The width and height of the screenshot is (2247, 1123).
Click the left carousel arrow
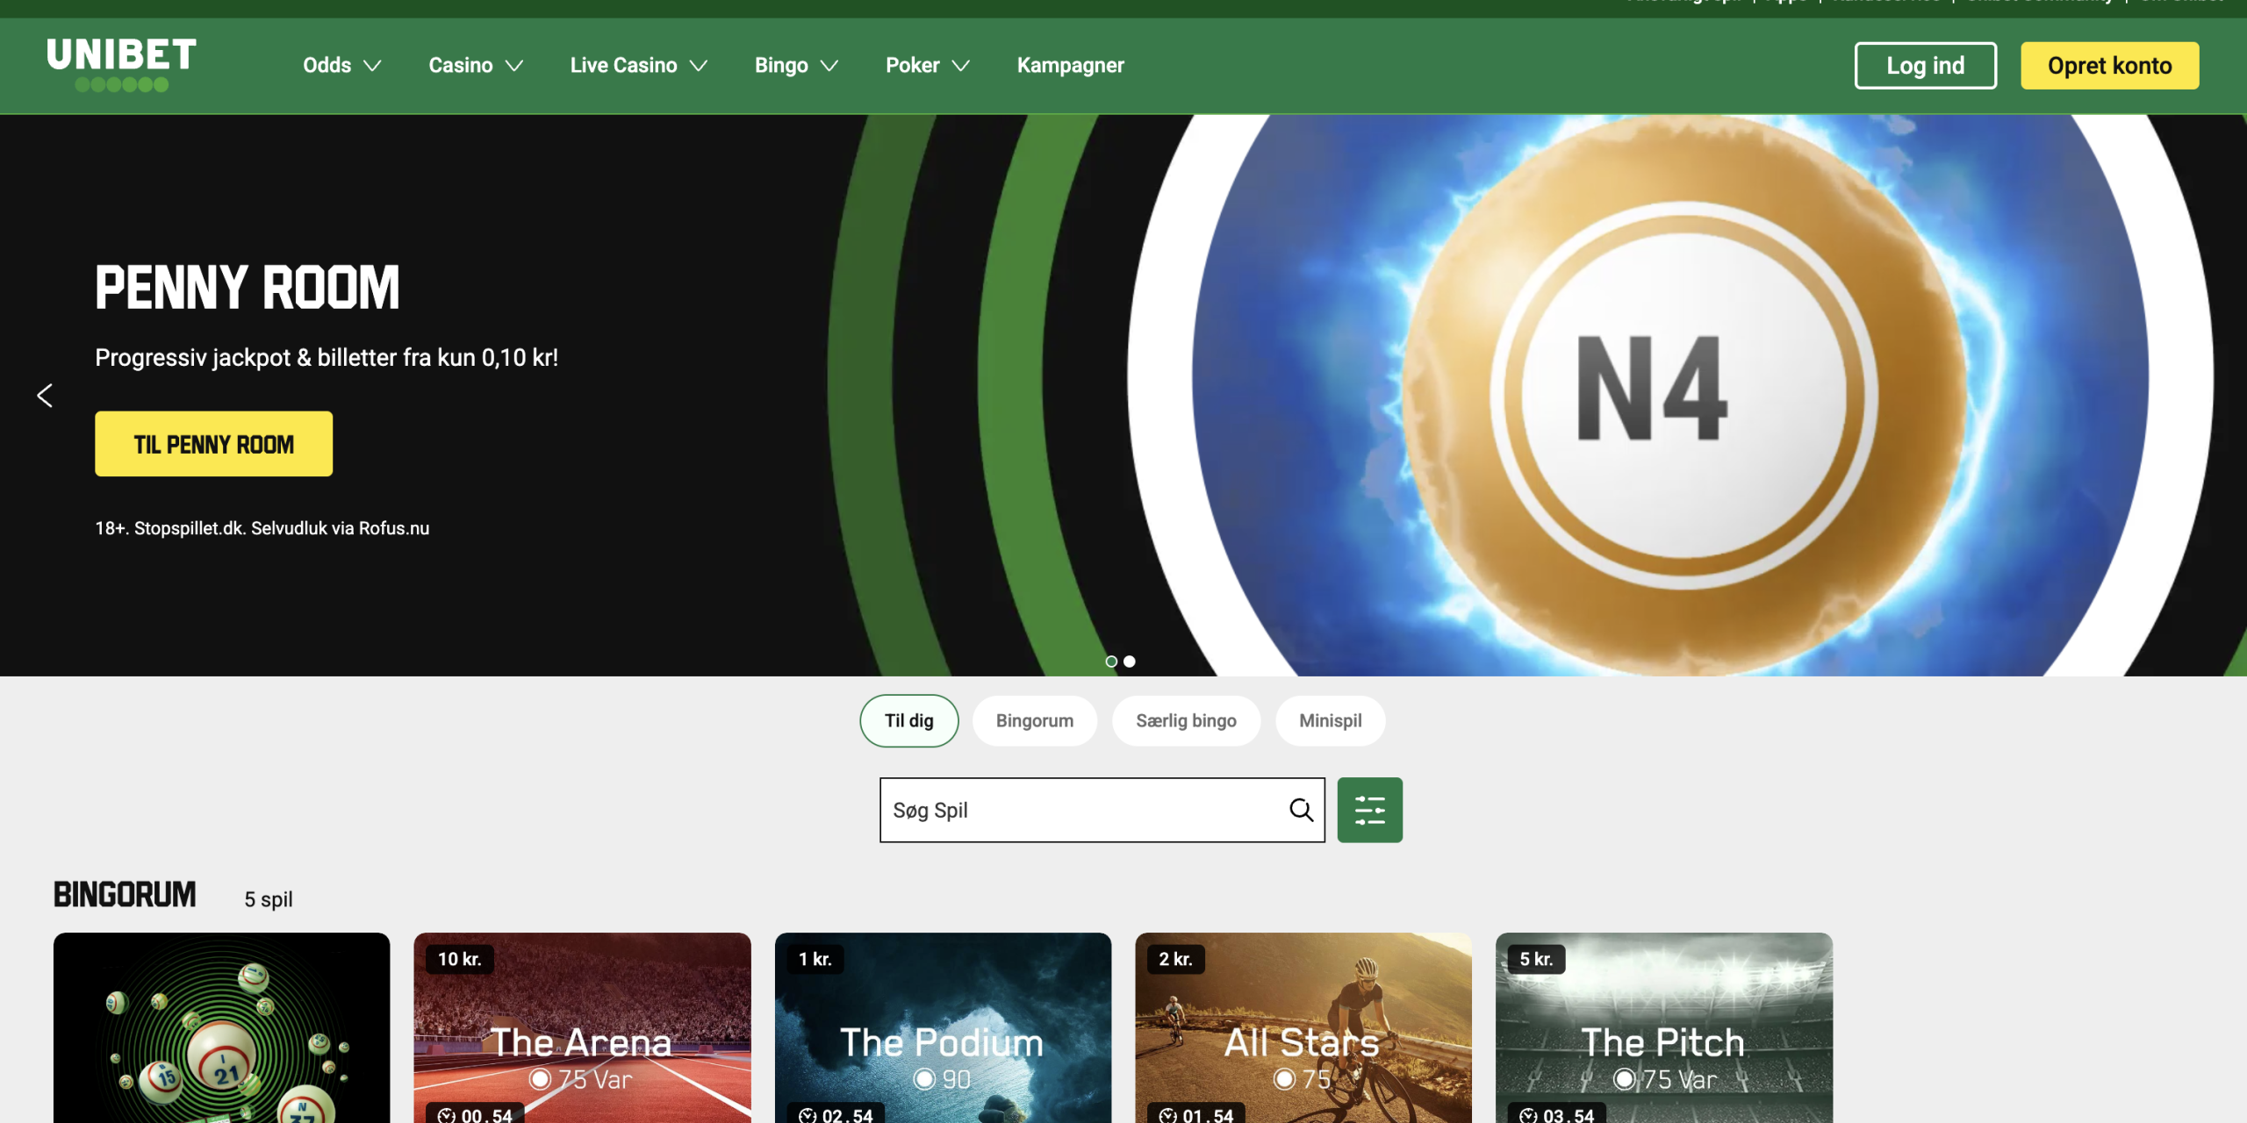click(46, 395)
